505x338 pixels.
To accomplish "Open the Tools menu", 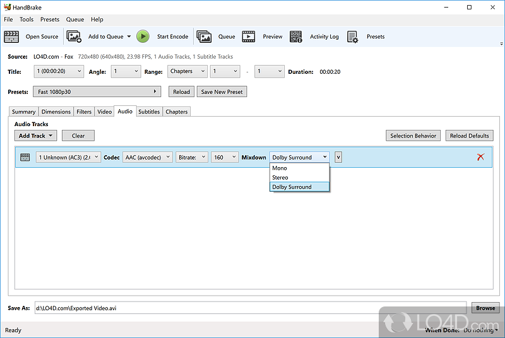I will click(27, 20).
